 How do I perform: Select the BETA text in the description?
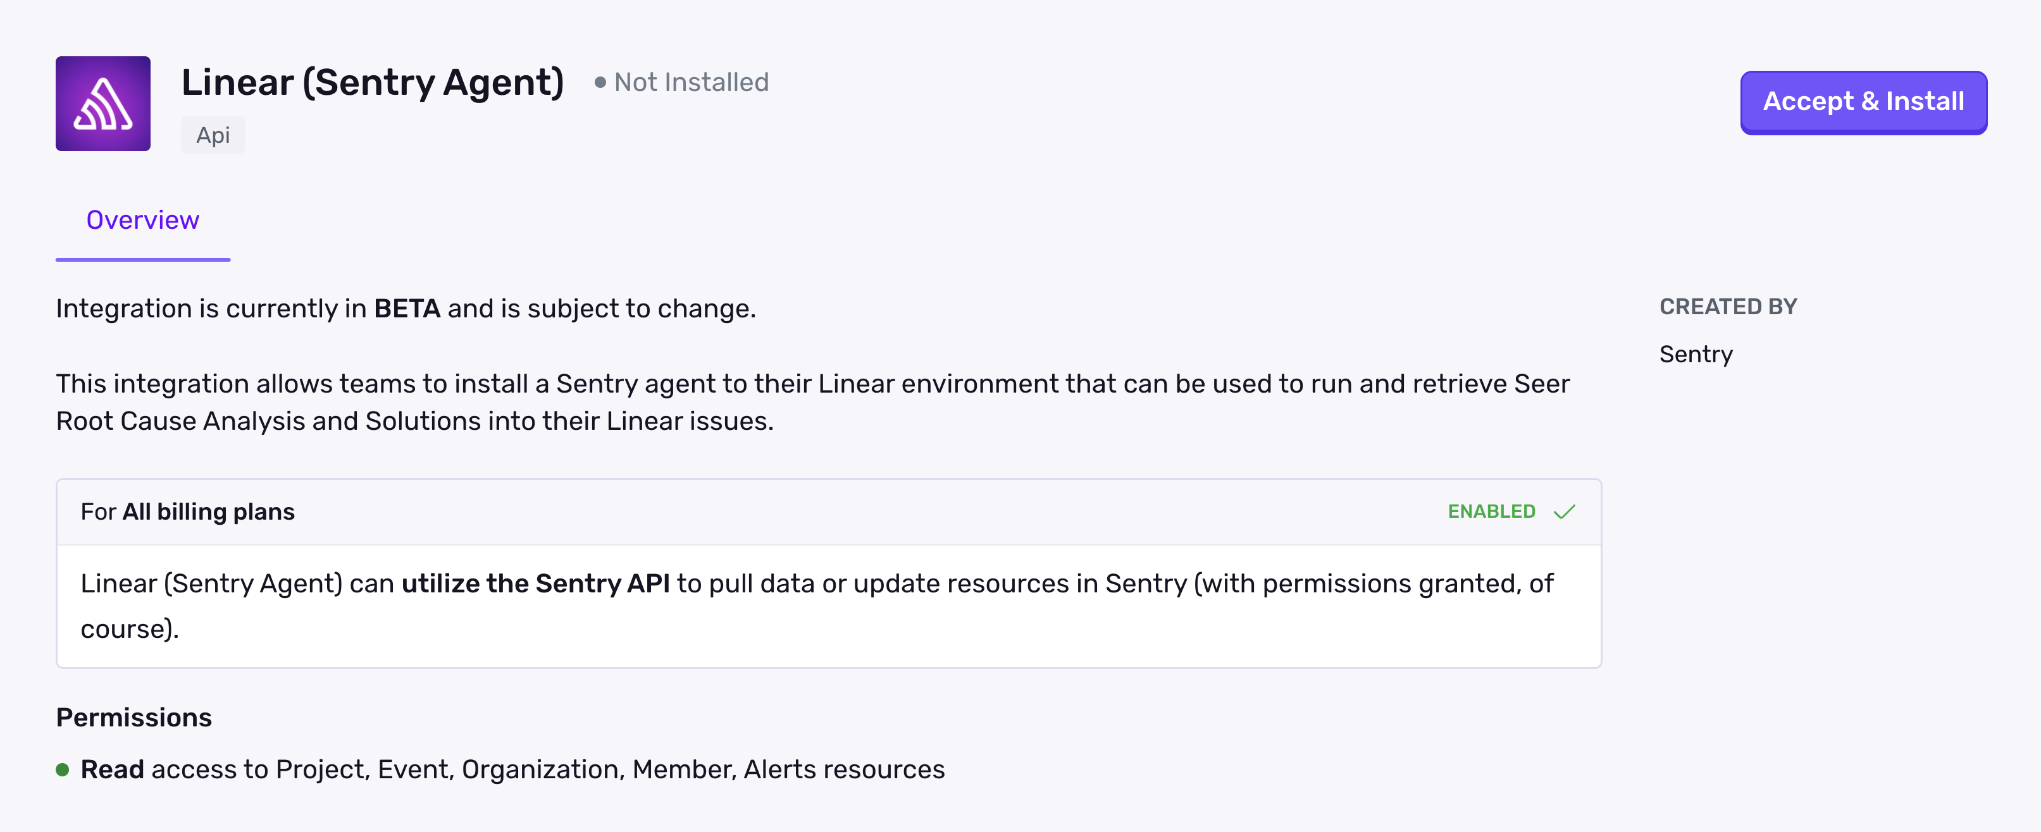click(x=406, y=308)
